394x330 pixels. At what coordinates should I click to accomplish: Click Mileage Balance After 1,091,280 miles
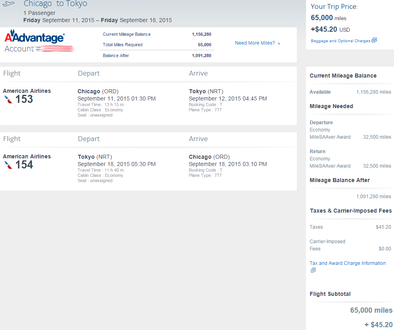tap(374, 197)
